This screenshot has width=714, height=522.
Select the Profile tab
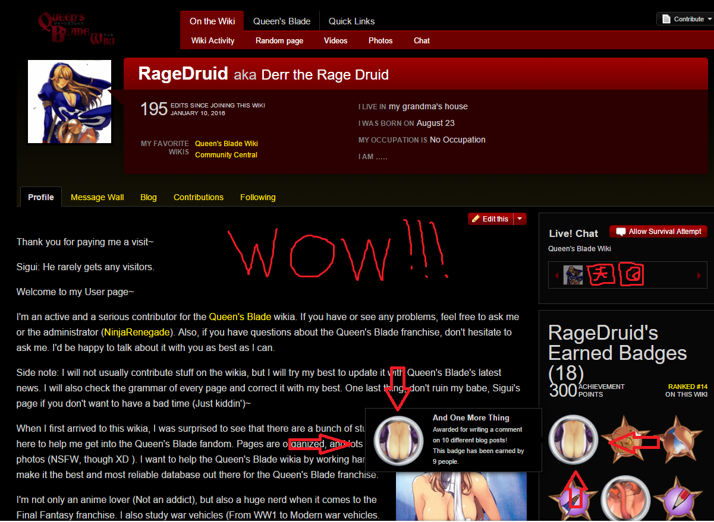[41, 197]
